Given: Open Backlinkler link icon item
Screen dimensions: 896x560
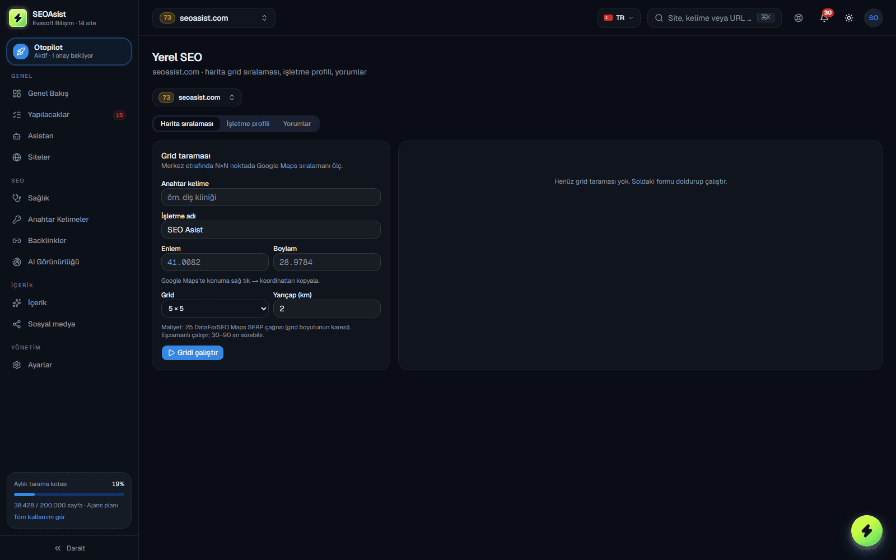Looking at the screenshot, I should pyautogui.click(x=69, y=241).
